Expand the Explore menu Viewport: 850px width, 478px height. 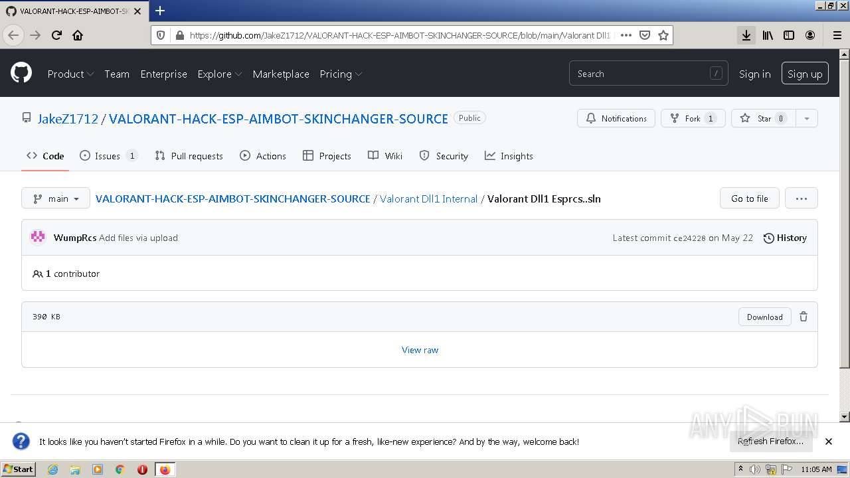coord(219,74)
